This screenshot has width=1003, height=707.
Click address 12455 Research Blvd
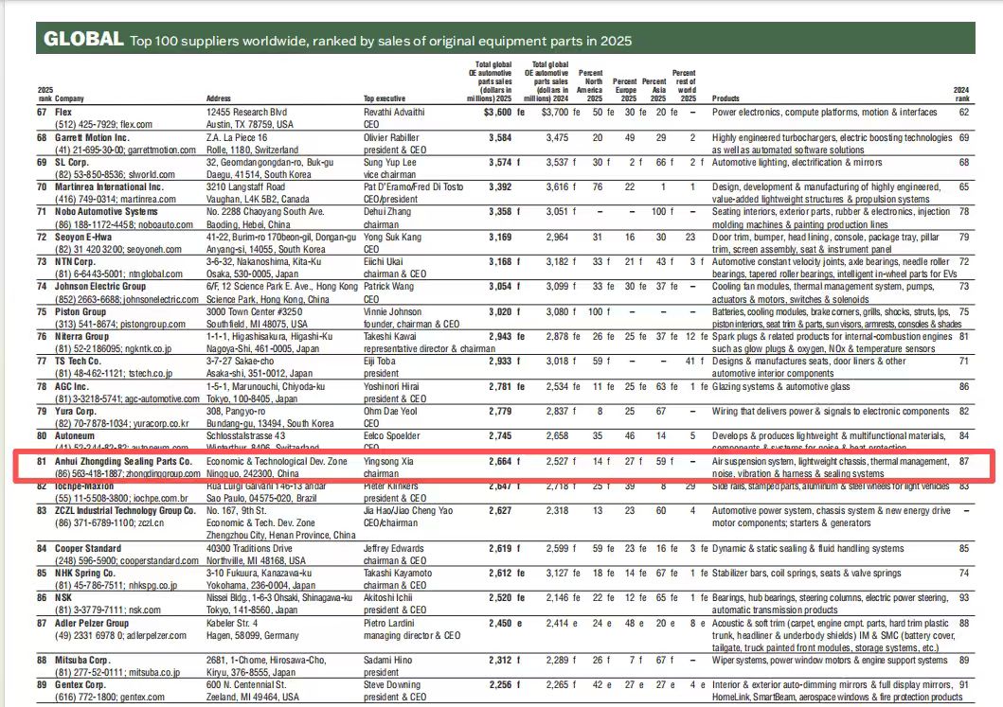click(247, 112)
